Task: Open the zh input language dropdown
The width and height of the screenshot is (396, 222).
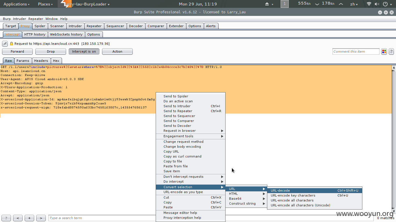Action: point(354,4)
